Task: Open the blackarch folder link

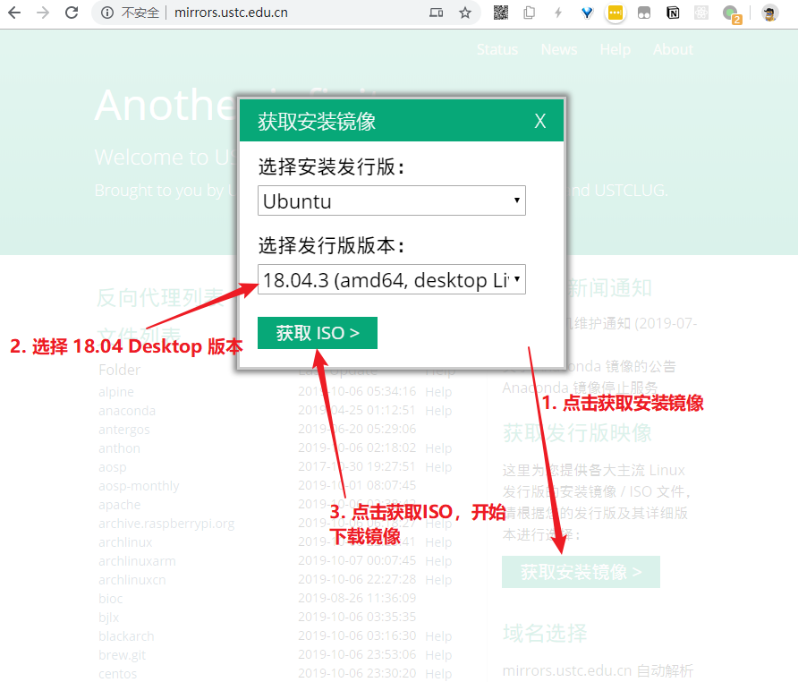Action: click(126, 636)
